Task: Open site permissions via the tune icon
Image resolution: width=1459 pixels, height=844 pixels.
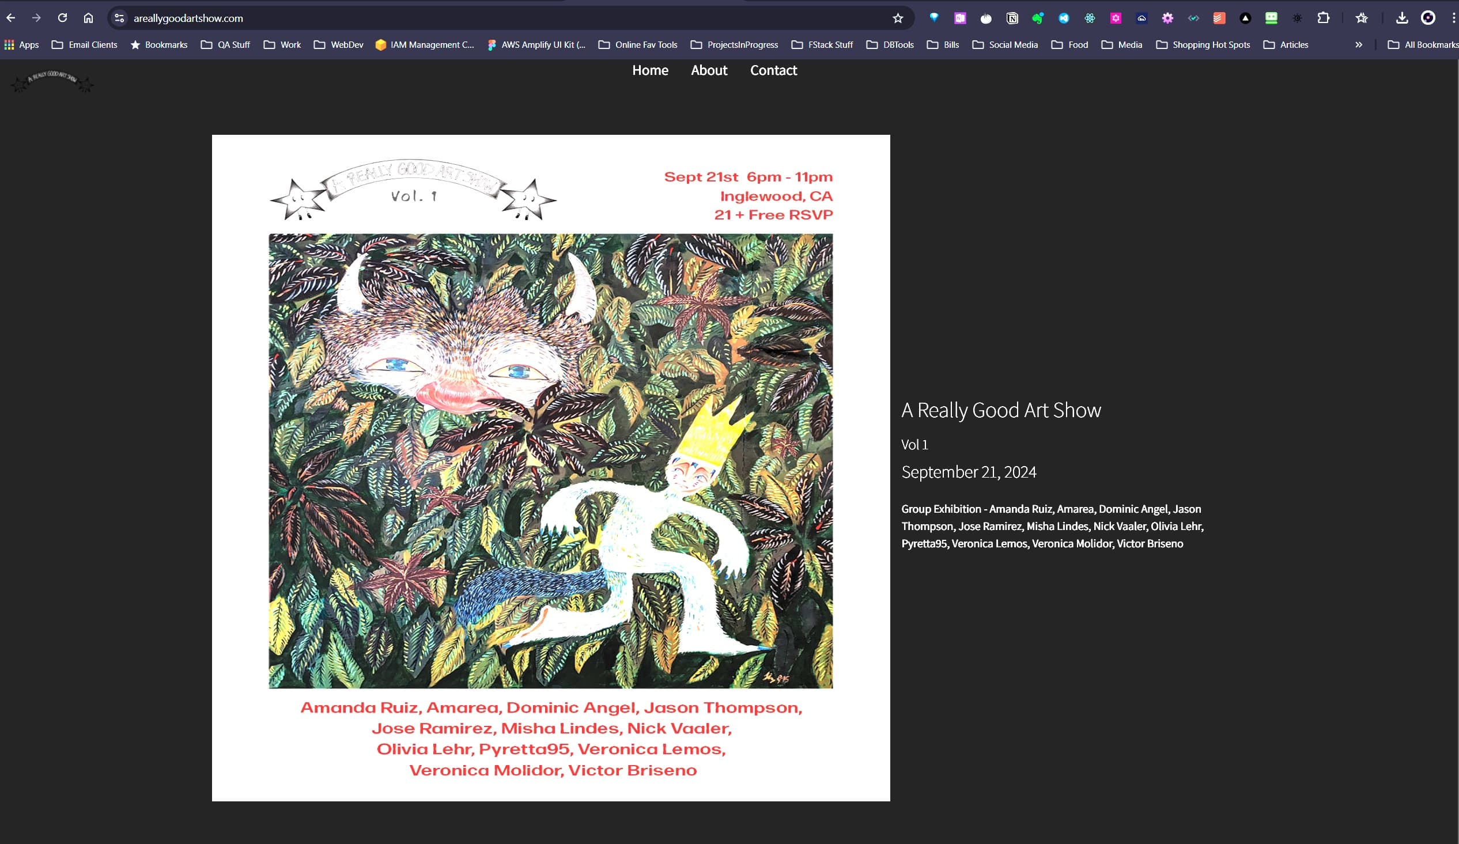Action: click(119, 18)
